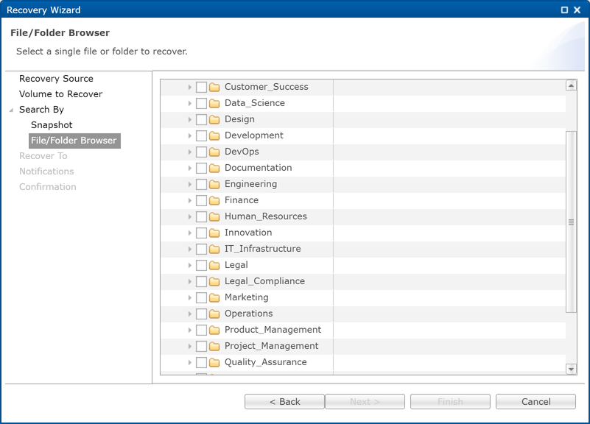
Task: Click the Customer_Success folder icon
Action: pyautogui.click(x=214, y=87)
